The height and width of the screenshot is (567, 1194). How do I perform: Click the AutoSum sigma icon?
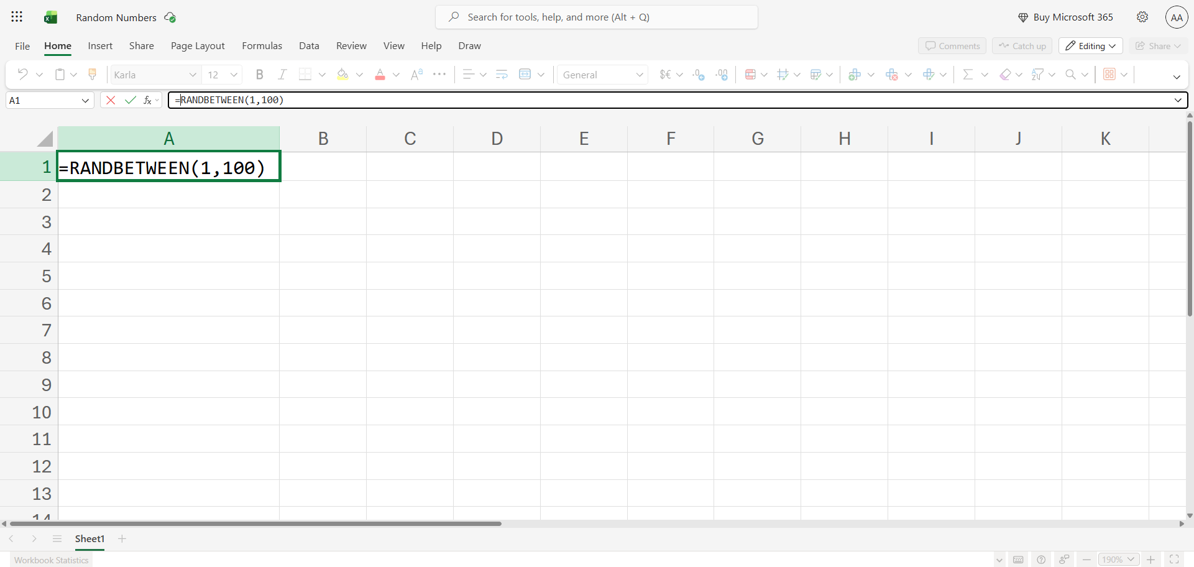(967, 75)
